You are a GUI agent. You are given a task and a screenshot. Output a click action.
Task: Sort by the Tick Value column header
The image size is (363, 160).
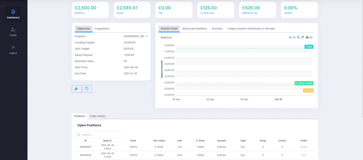point(158,140)
